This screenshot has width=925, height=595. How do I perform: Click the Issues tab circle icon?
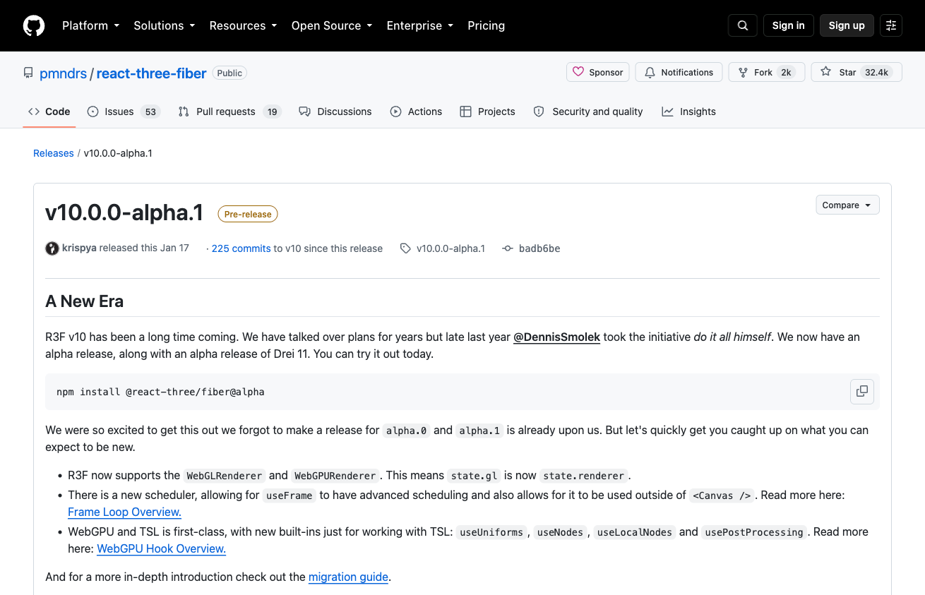[x=92, y=112]
